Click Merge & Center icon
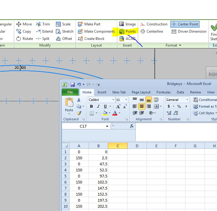The width and height of the screenshot is (217, 211). pyautogui.click(x=156, y=106)
